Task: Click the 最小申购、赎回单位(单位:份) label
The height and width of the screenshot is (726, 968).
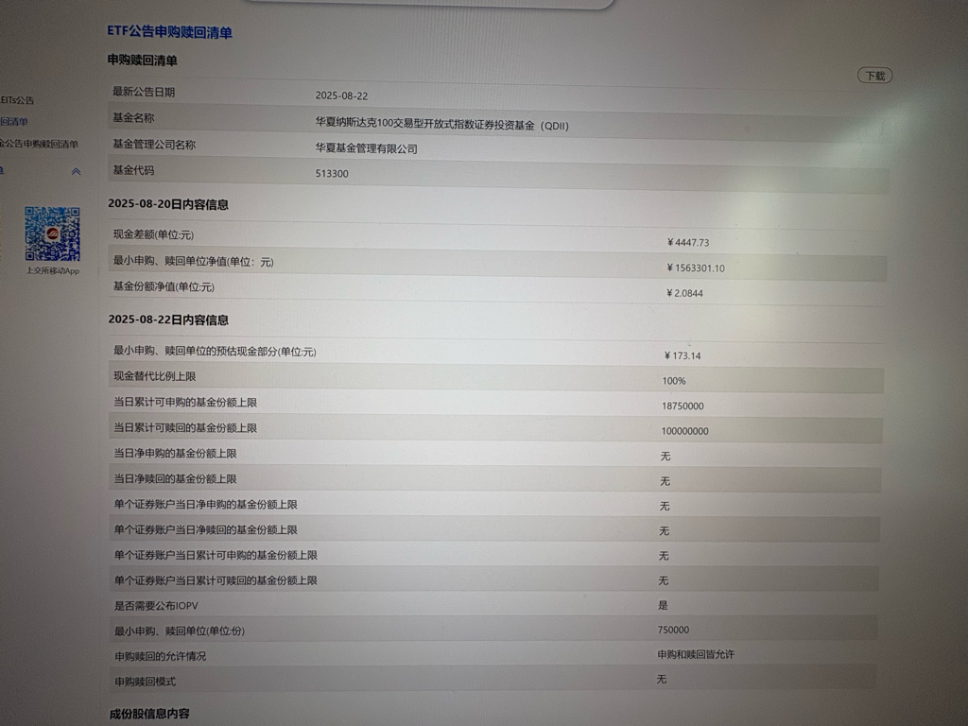Action: click(x=180, y=631)
